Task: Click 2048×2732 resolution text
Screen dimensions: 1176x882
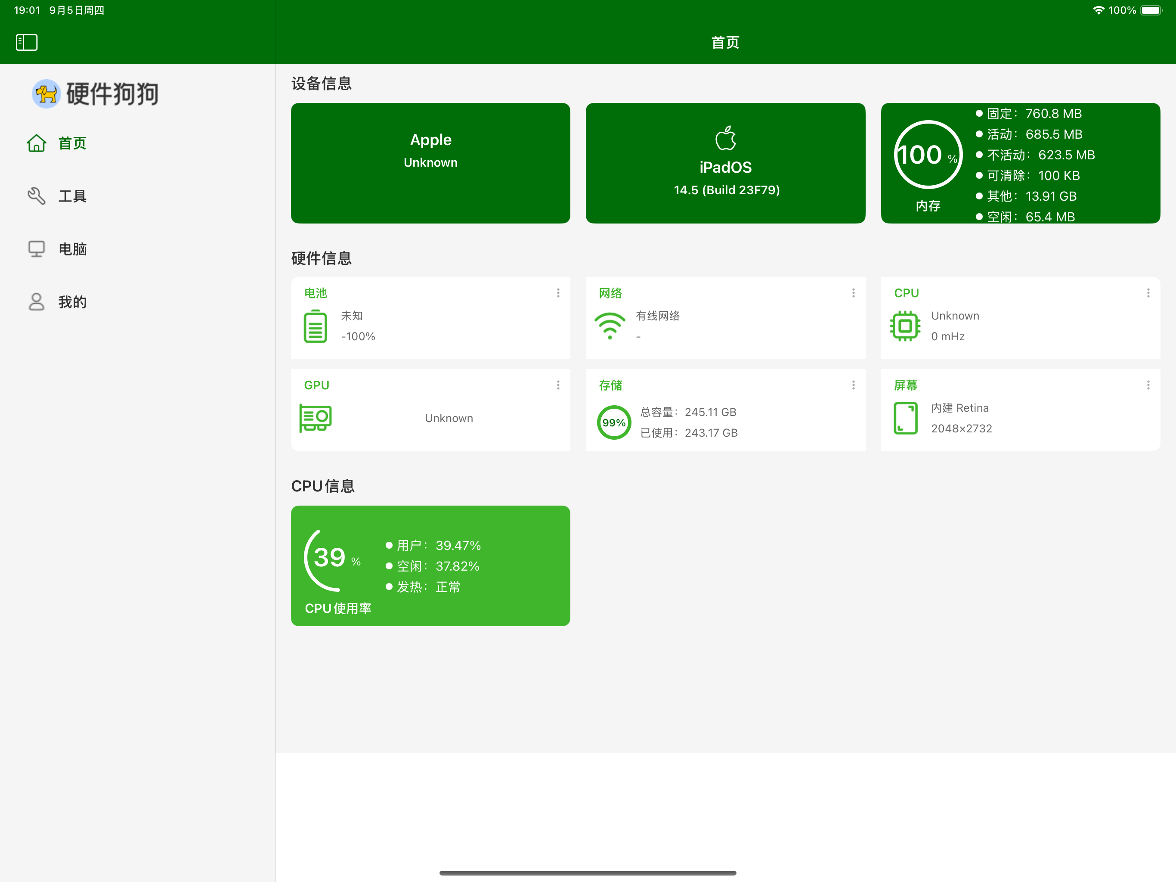Action: [x=961, y=429]
